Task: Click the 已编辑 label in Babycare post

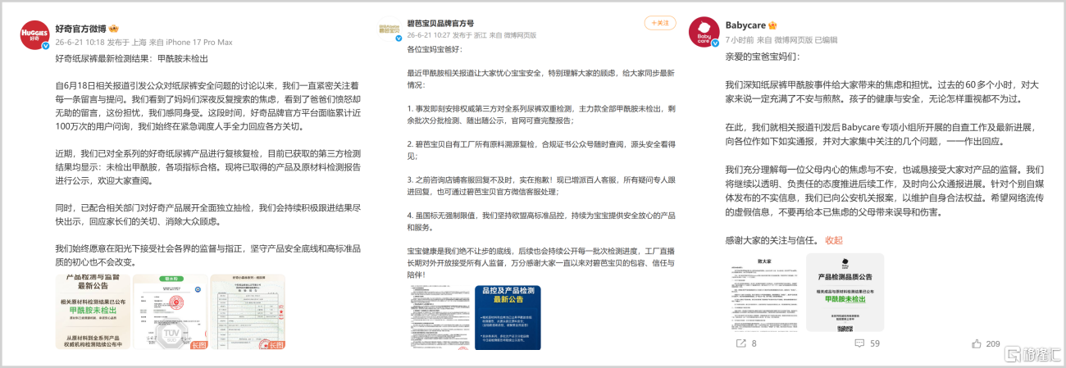Action: tap(827, 39)
